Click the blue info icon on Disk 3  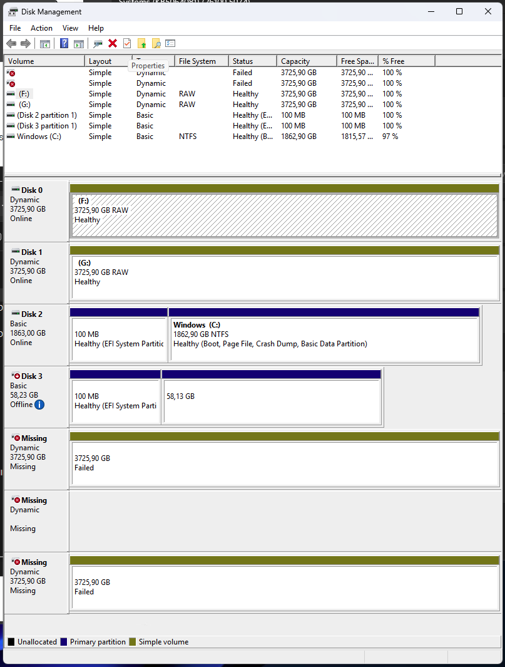click(x=39, y=405)
